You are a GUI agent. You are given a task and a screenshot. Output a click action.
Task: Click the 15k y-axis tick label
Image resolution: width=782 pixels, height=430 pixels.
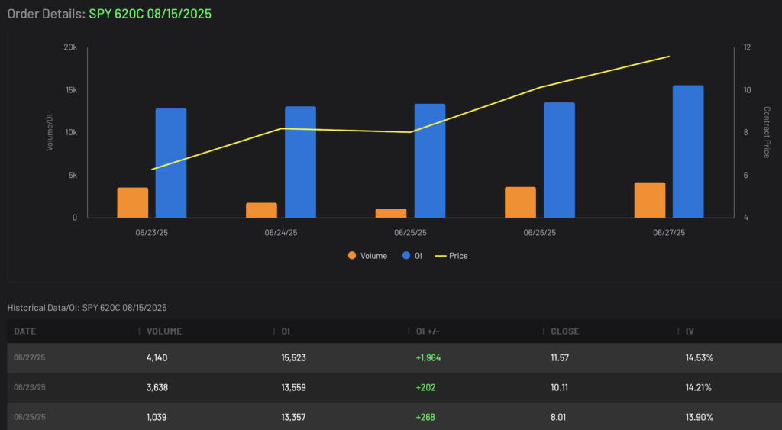(x=71, y=90)
